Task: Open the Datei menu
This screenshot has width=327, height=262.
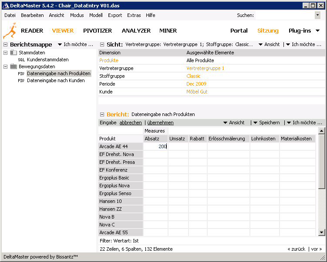Action: click(10, 15)
